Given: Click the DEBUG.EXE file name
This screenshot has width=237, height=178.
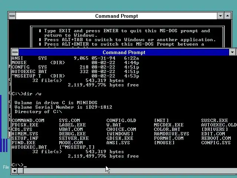Looking at the screenshot, I should [73, 134].
